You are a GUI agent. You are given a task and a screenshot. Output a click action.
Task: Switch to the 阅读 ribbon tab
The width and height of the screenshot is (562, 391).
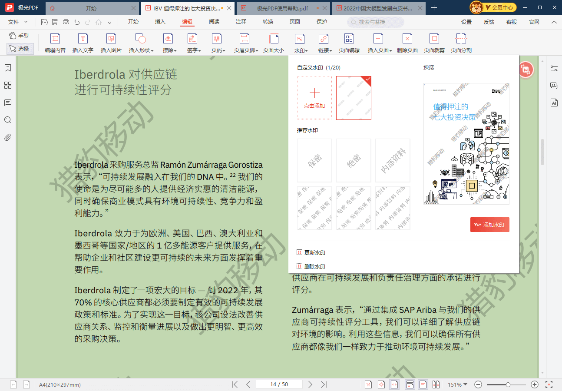pos(214,22)
